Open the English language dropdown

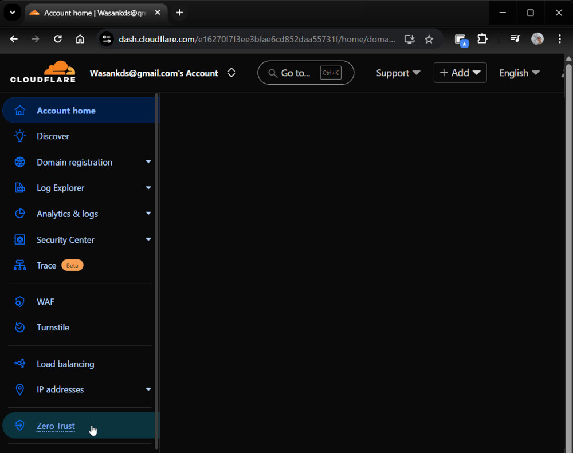519,73
